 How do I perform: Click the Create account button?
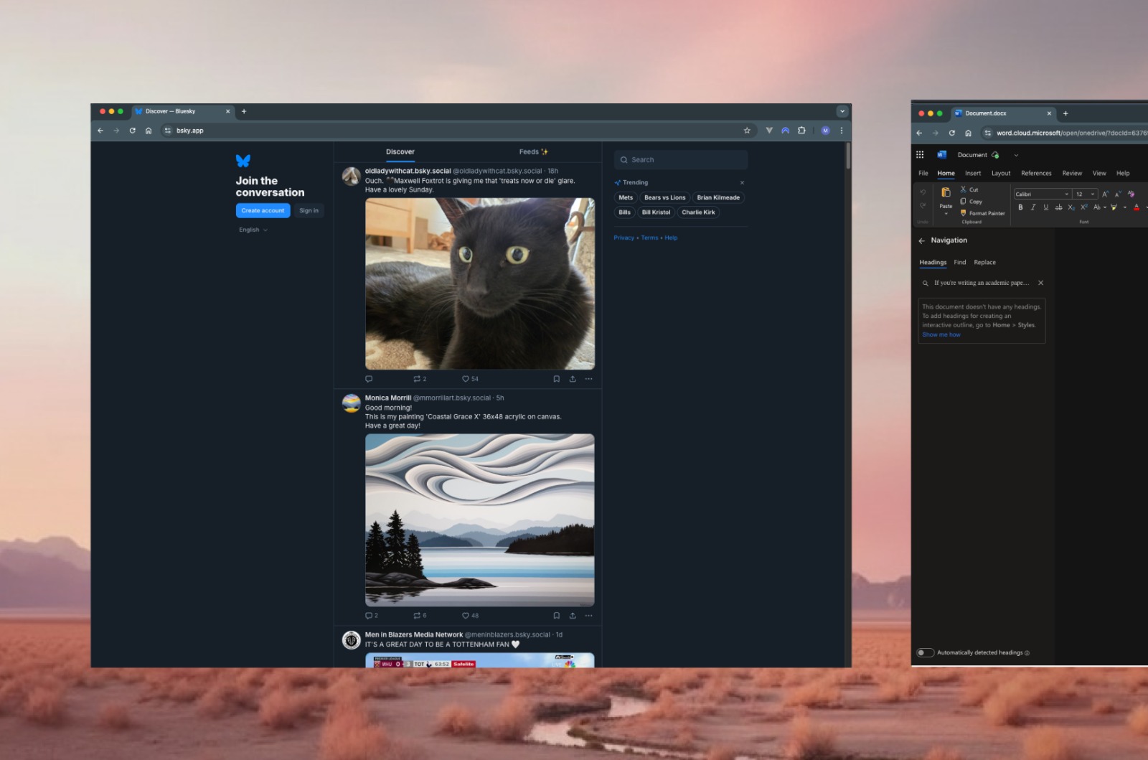(263, 210)
